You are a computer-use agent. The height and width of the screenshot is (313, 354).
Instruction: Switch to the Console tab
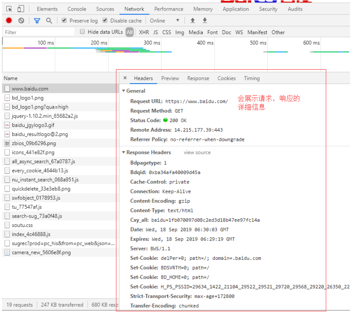click(77, 9)
